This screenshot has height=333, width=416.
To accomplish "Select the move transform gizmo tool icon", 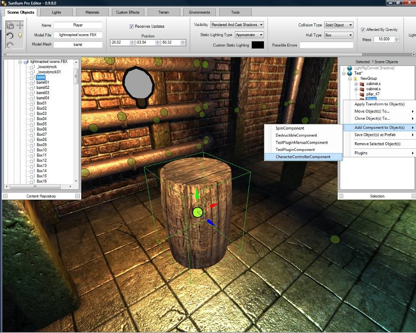I will 20,26.
